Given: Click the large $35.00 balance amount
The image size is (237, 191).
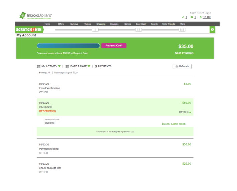Looking at the screenshot, I should [x=186, y=46].
